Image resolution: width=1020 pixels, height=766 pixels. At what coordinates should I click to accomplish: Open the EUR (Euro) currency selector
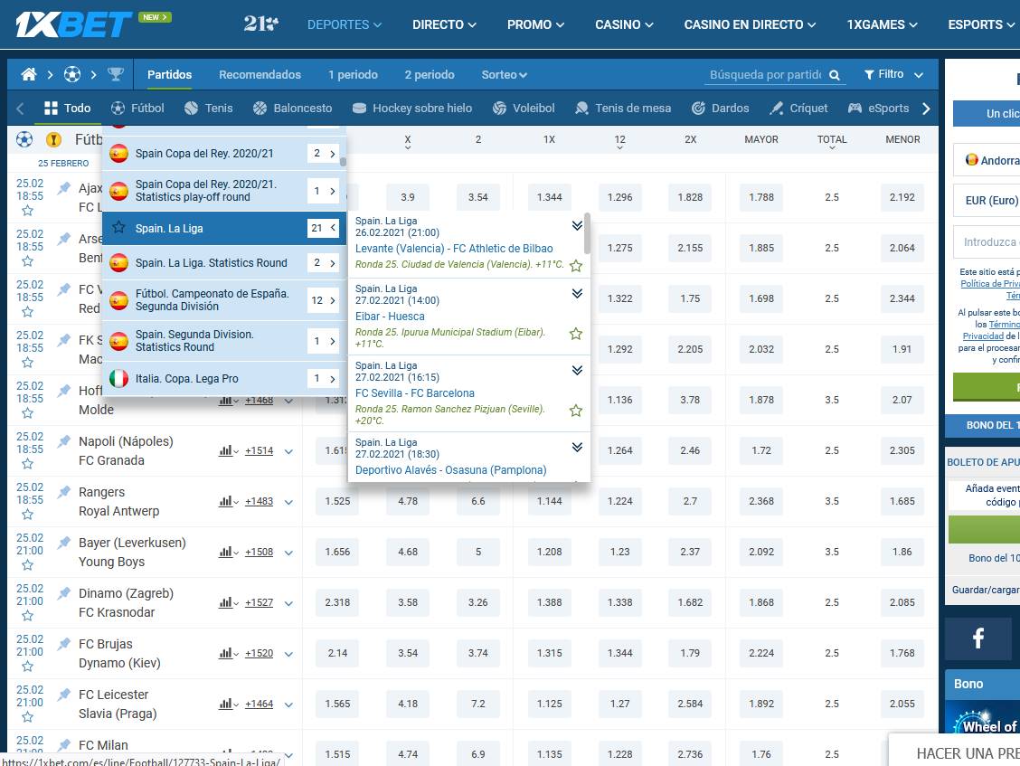(987, 201)
